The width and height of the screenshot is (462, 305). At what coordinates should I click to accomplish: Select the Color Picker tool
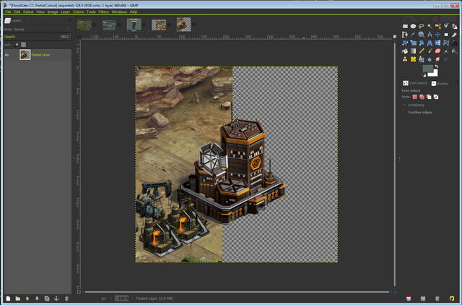pyautogui.click(x=412, y=35)
